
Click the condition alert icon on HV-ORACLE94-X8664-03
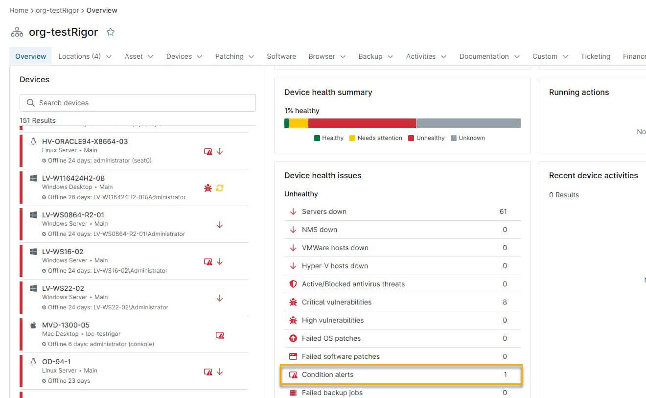208,152
